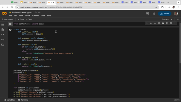Open the Secrets key sidebar icon
The width and height of the screenshot is (181, 102).
click(3, 40)
